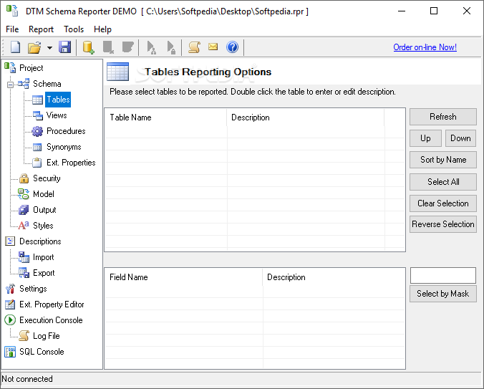484x389 pixels.
Task: Select the Output text label
Action: [45, 210]
